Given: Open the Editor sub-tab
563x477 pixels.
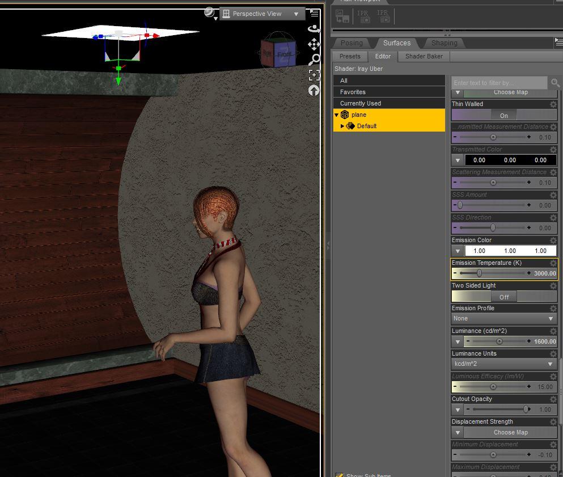Looking at the screenshot, I should click(x=383, y=56).
